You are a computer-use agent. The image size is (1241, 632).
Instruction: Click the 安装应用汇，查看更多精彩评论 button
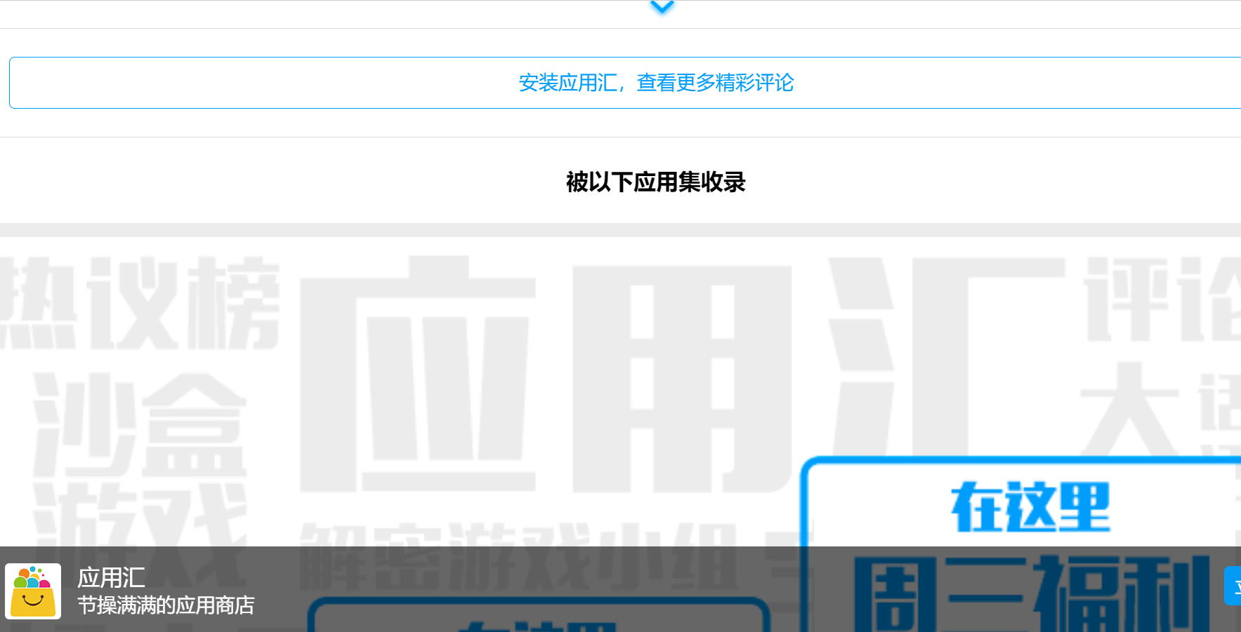tap(625, 83)
